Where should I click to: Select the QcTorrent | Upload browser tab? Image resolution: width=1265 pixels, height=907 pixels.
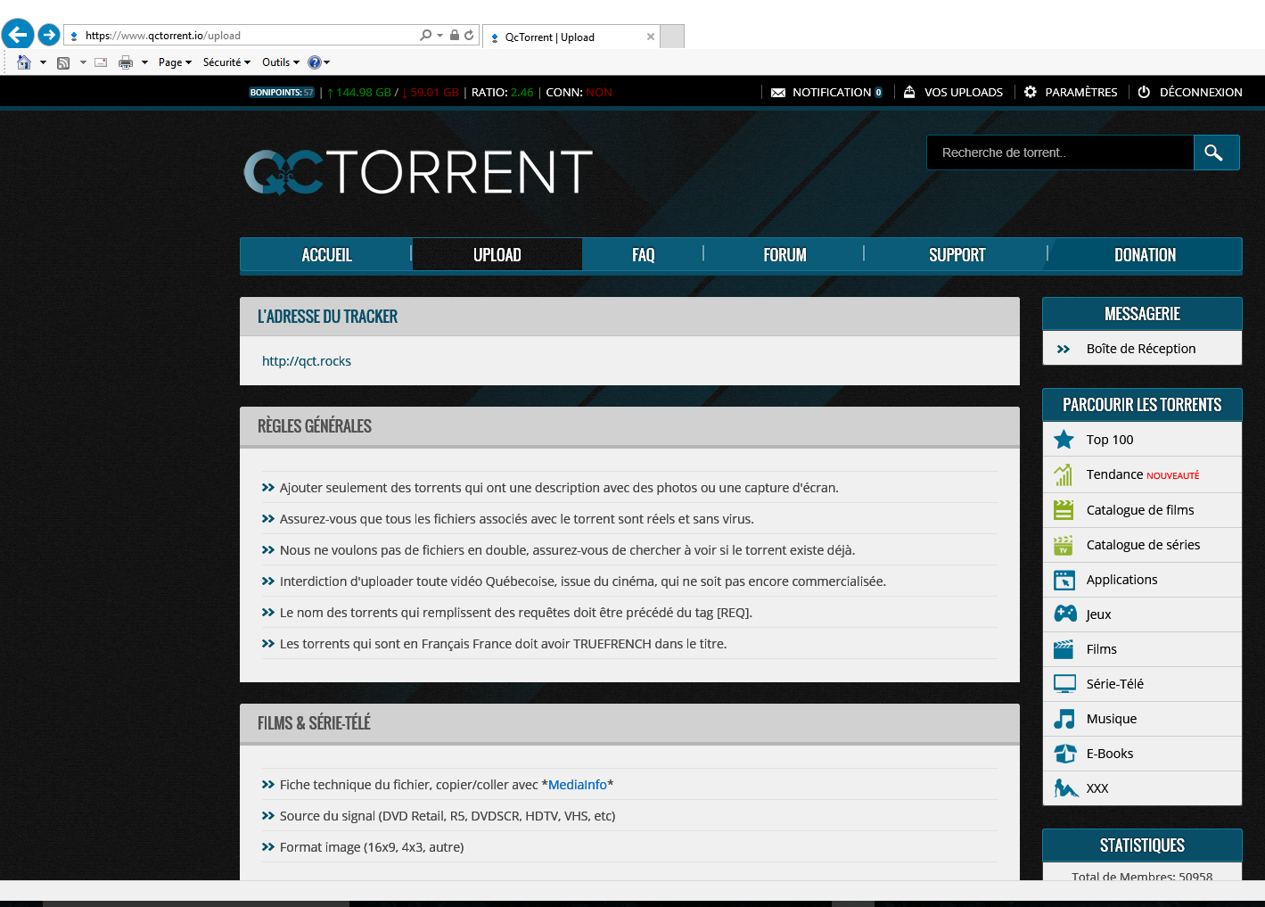[x=571, y=37]
